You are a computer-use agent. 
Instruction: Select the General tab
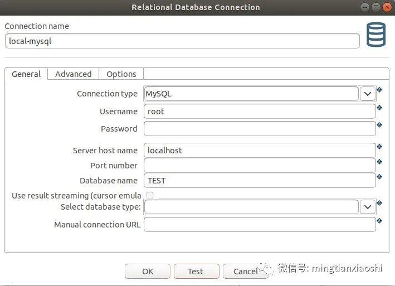tap(26, 74)
